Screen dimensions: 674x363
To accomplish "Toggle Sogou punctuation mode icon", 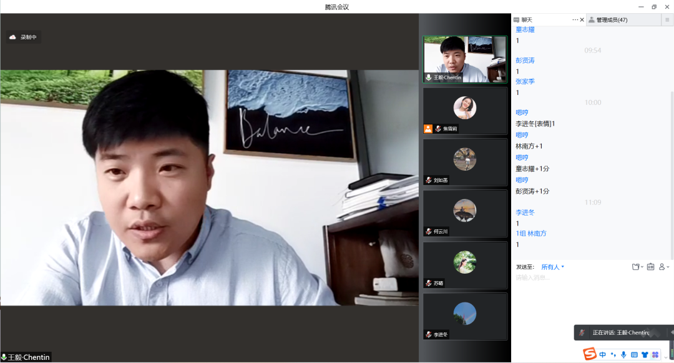I will (x=613, y=355).
